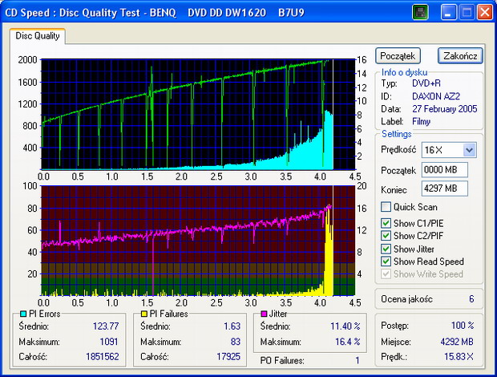Viewport: 497px width, 377px height.
Task: Click the top Początek start button
Action: [x=398, y=56]
